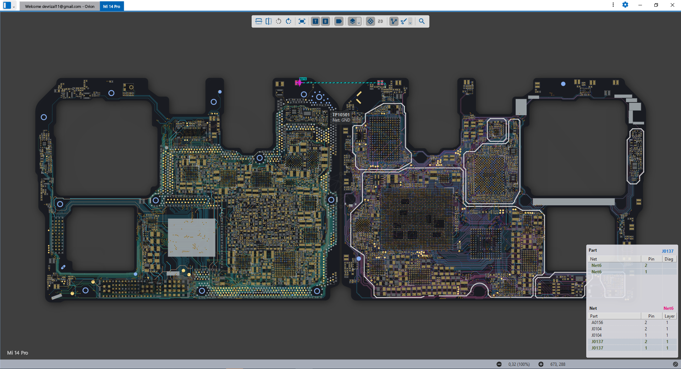Screen dimensions: 681x369
Task: Open the three-dot more options menu
Action: pos(613,5)
